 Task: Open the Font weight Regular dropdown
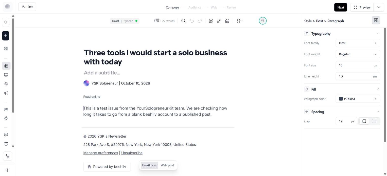(x=358, y=54)
